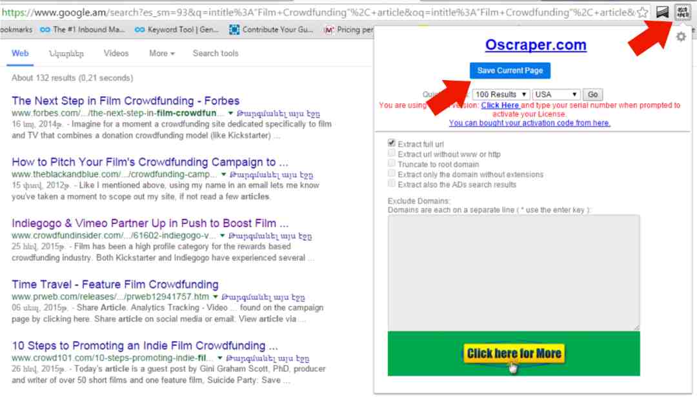Open dropdown arrow next to crowd101.com URL
Image resolution: width=697 pixels, height=397 pixels.
pyautogui.click(x=220, y=358)
